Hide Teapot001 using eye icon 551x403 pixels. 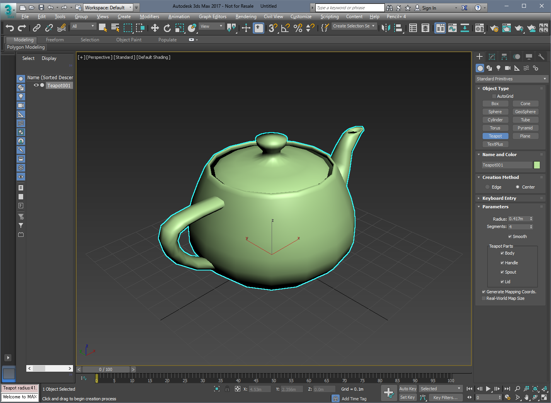36,85
